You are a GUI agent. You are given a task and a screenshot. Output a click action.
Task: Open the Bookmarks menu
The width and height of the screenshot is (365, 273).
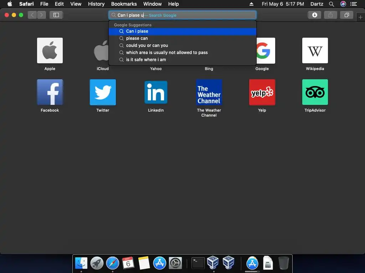124,4
